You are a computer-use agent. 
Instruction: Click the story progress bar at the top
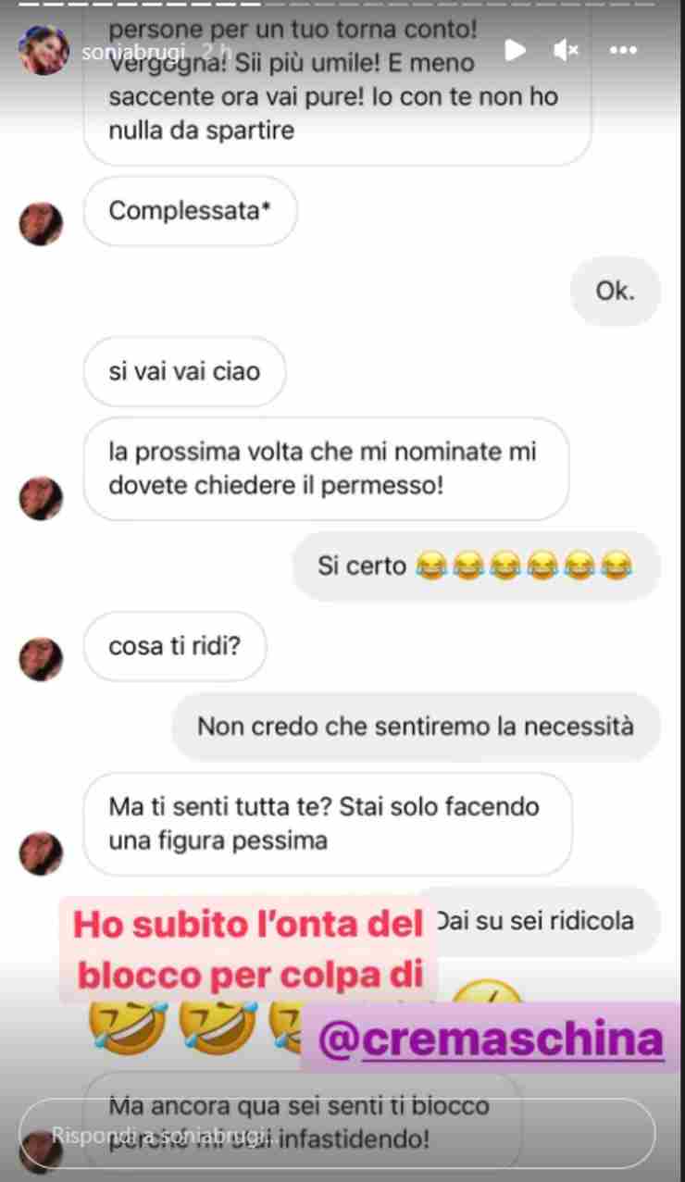342,4
